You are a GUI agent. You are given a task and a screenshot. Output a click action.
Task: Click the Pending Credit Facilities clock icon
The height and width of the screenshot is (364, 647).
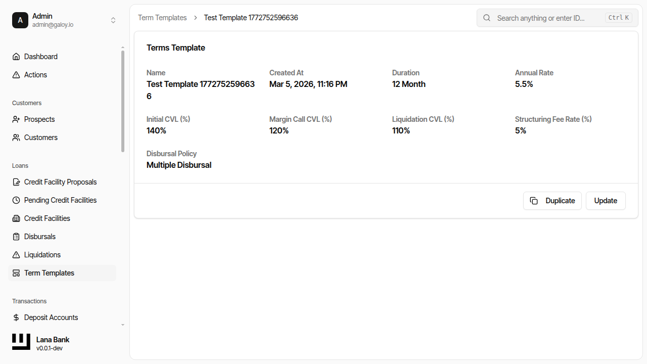tap(16, 200)
